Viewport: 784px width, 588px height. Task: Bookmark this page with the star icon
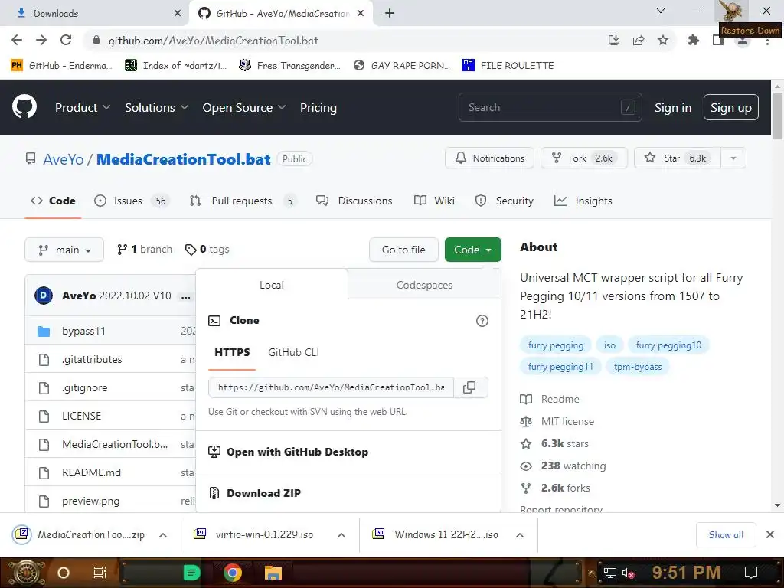pyautogui.click(x=663, y=41)
